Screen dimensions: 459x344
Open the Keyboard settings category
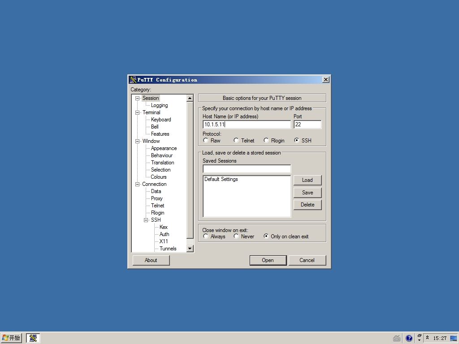click(161, 120)
